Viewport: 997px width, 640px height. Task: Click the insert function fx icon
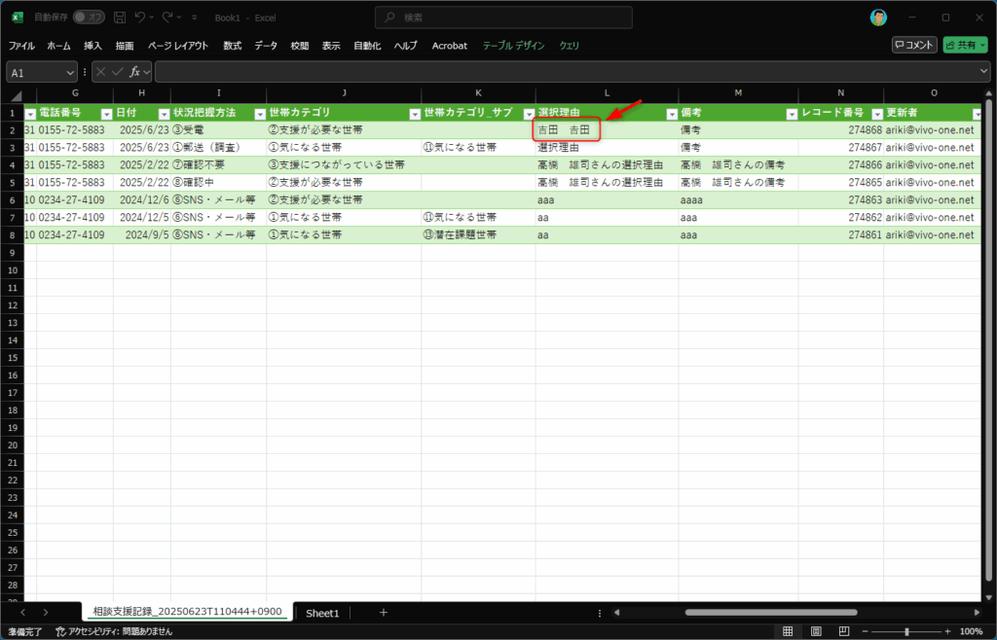coord(134,72)
